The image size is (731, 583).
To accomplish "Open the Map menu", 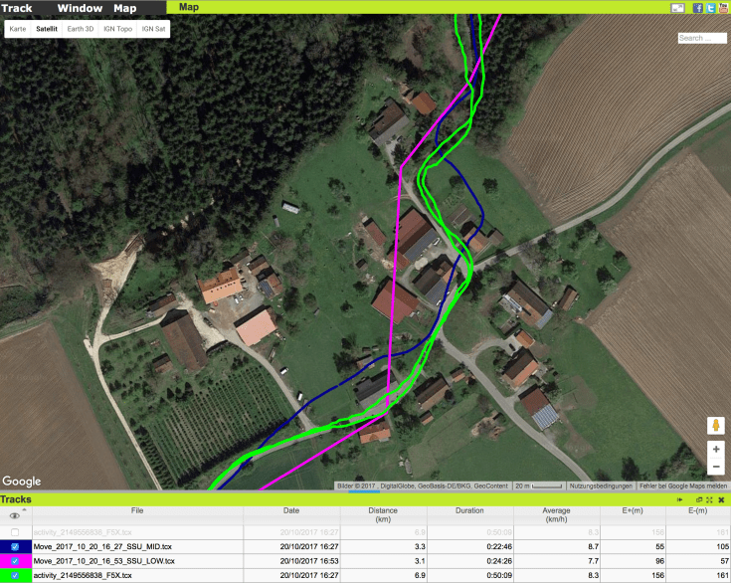I will coord(125,8).
